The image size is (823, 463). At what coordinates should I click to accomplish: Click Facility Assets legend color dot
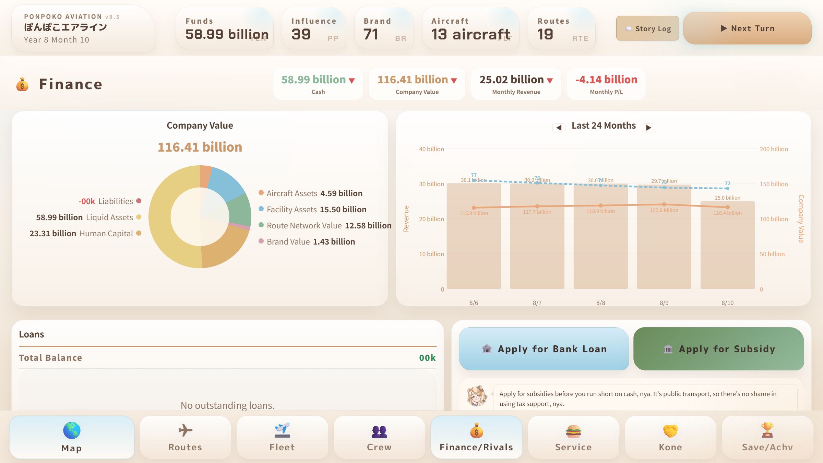pos(261,209)
